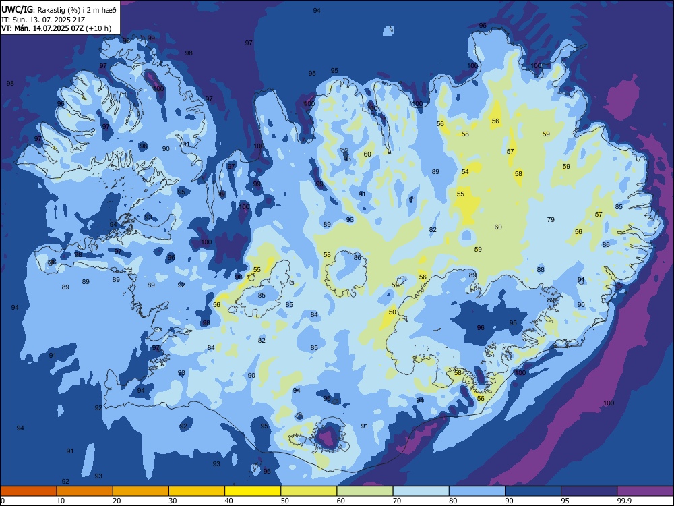Select the map humidity value '88'

tap(541, 270)
